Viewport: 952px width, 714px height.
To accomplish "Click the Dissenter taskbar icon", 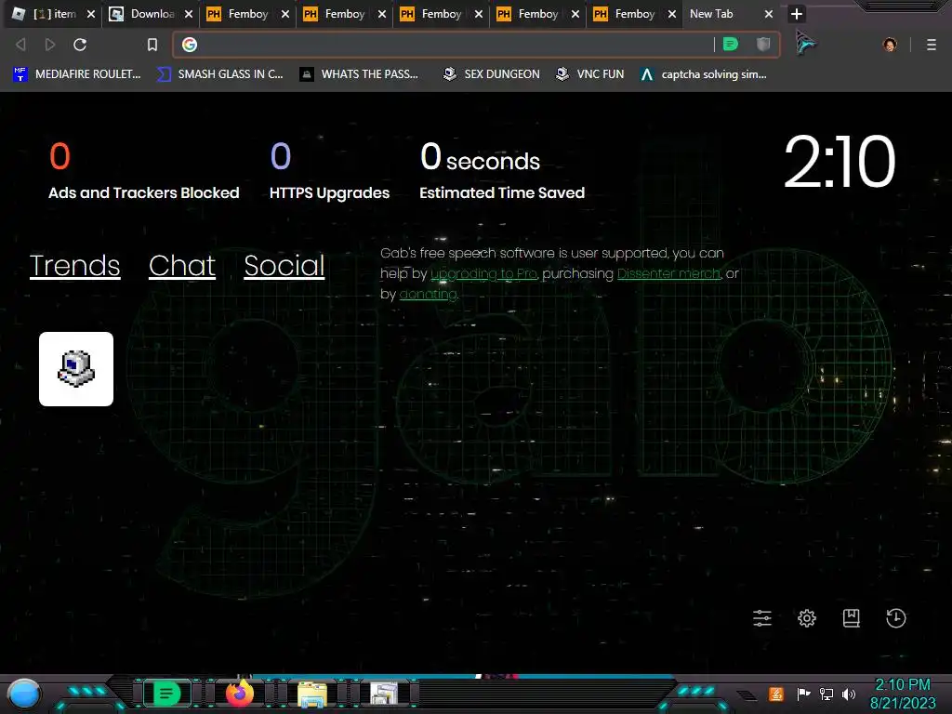I will coord(166,694).
